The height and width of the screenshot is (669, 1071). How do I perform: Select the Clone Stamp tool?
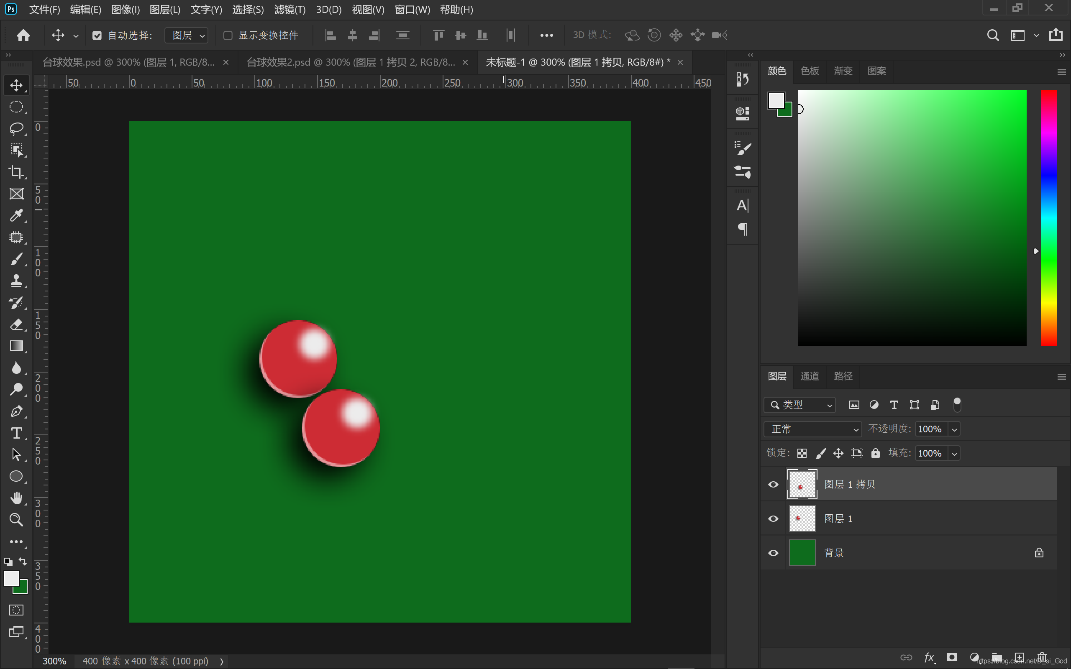pyautogui.click(x=16, y=281)
